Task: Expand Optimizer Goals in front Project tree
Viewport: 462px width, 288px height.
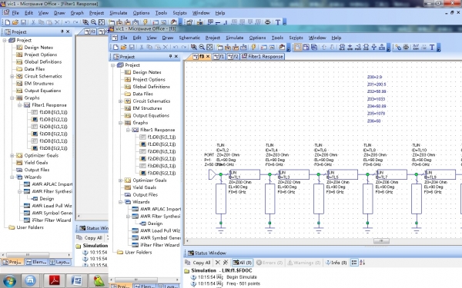Action: 121,180
